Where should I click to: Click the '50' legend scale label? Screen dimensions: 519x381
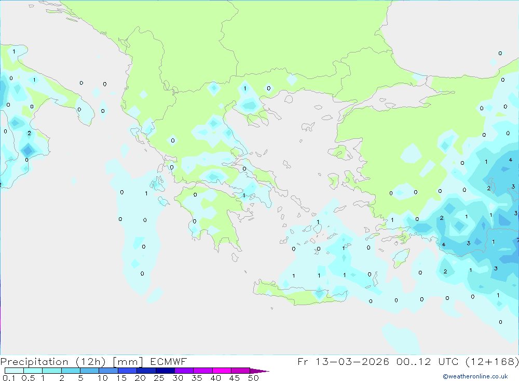253,378
